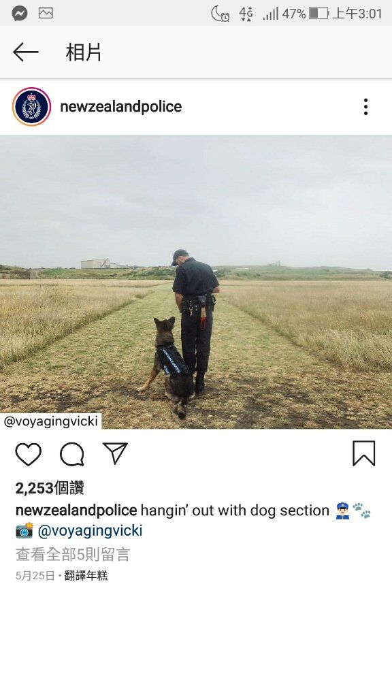Open the image notification icon in status bar

(x=46, y=14)
